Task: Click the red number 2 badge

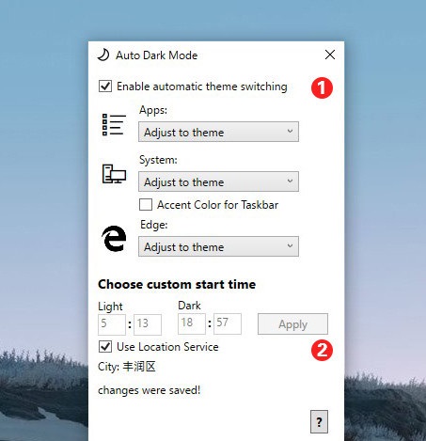Action: tap(322, 350)
